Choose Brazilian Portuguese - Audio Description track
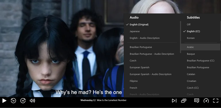 click(x=152, y=54)
